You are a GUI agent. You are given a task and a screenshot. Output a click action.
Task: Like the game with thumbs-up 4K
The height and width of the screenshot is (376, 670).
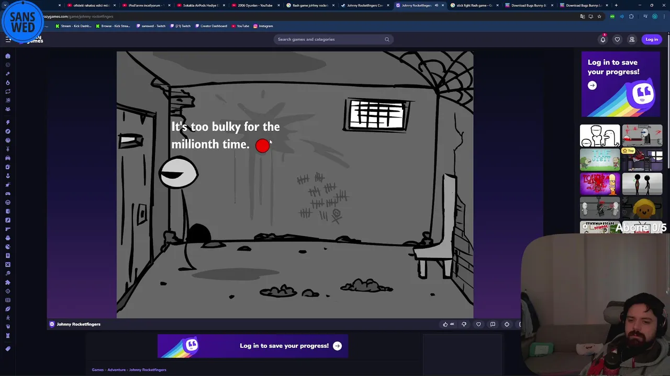tap(449, 324)
